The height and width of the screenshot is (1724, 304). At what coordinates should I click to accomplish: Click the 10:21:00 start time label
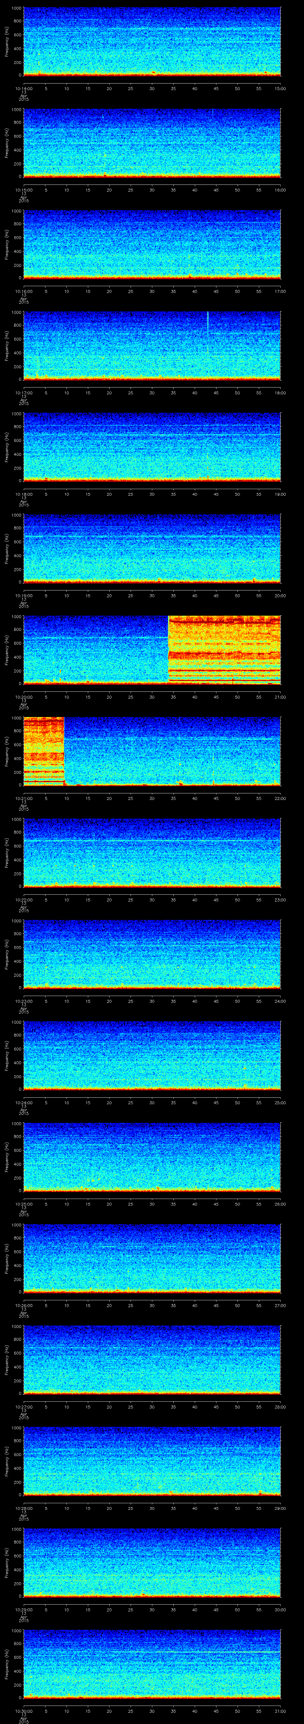pyautogui.click(x=23, y=798)
